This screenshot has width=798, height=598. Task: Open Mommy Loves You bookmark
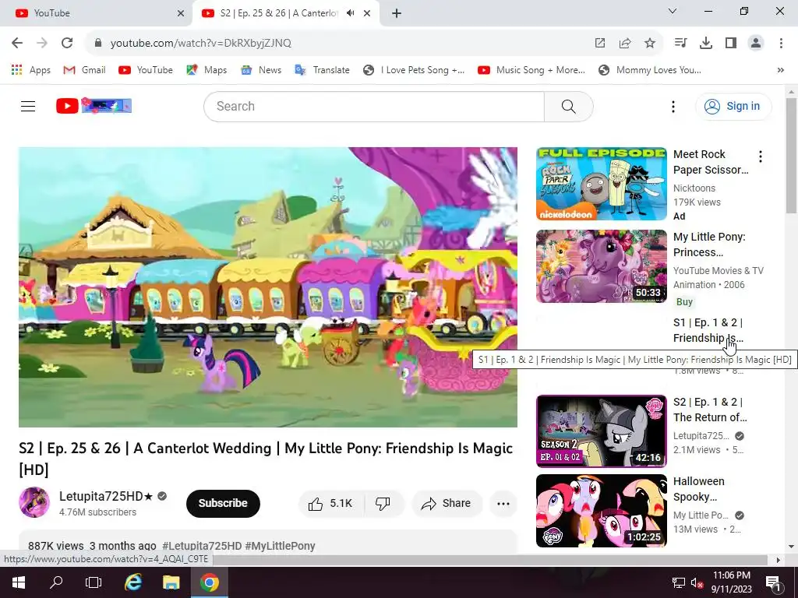point(649,70)
